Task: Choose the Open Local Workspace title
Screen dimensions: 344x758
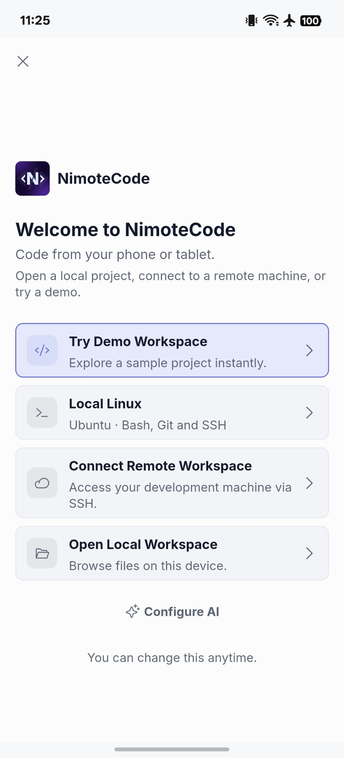Action: point(144,544)
